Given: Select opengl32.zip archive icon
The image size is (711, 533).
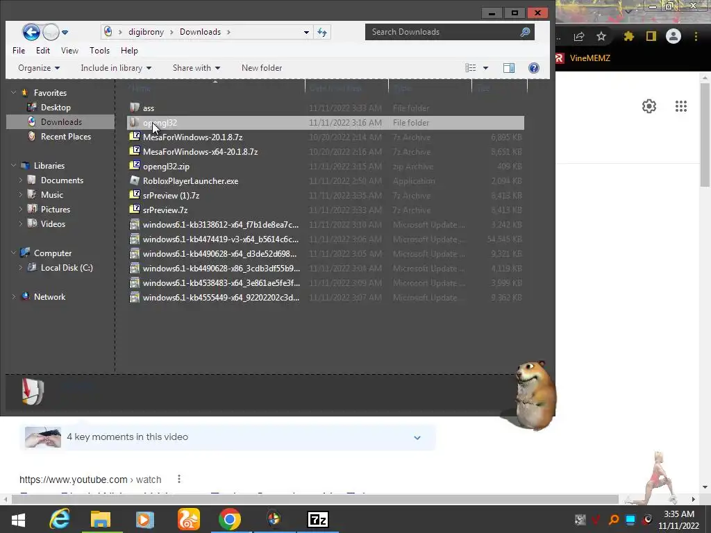Looking at the screenshot, I should (x=134, y=166).
